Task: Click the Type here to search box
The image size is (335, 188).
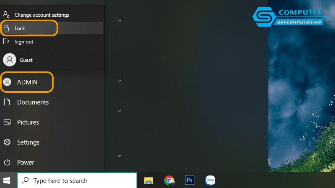Action: [x=77, y=180]
